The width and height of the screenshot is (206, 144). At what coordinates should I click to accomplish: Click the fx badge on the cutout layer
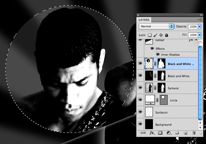coord(191,40)
